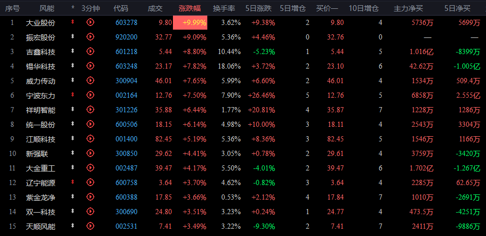The width and height of the screenshot is (486, 236).
Task: Click the red marker icon beside 大业股份
Action: [73, 22]
